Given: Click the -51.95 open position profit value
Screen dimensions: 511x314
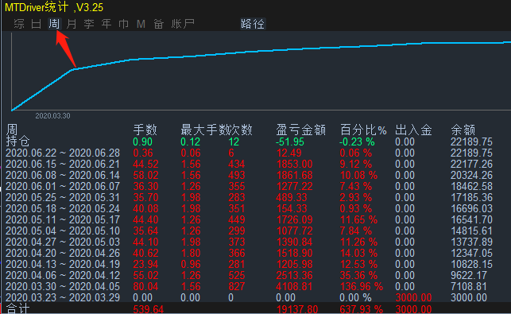Looking at the screenshot, I should 290,141.
